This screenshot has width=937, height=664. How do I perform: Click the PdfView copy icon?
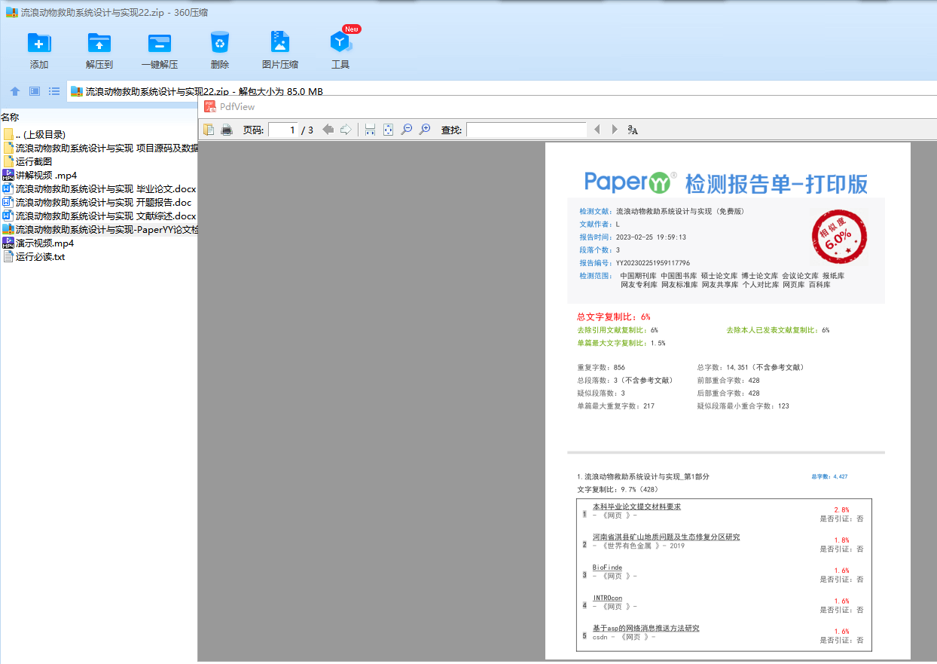coord(209,130)
